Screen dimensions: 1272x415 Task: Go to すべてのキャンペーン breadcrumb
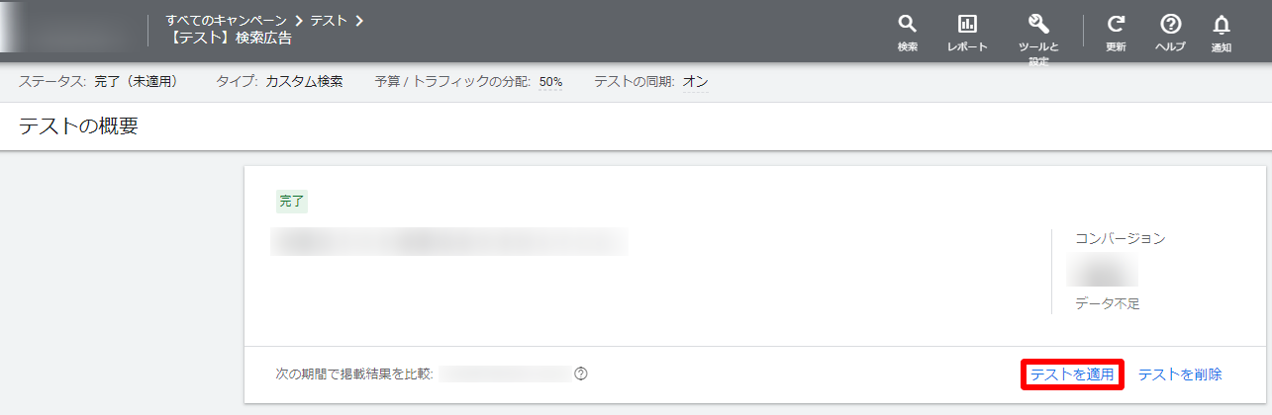tap(227, 20)
